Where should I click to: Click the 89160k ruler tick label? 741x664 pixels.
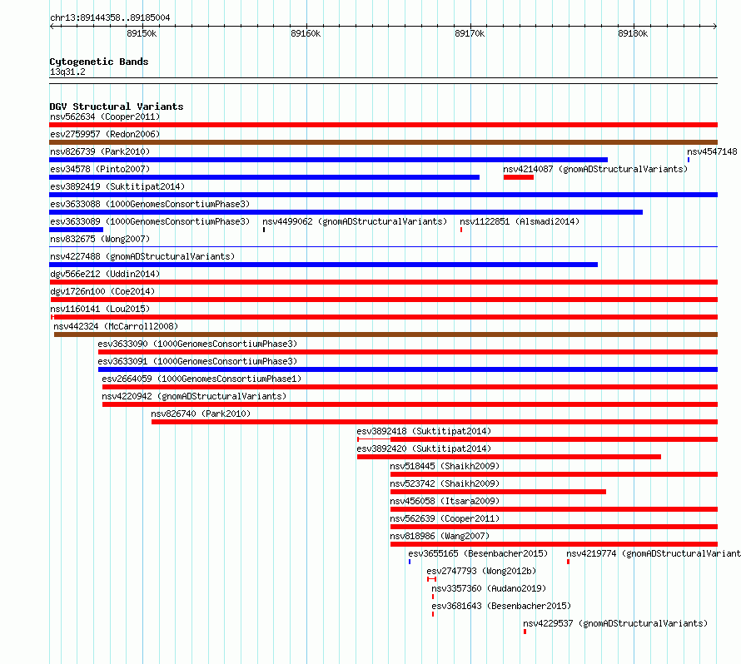tap(306, 33)
